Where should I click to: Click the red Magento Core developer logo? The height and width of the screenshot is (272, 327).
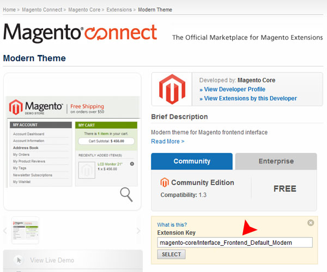pos(172,89)
